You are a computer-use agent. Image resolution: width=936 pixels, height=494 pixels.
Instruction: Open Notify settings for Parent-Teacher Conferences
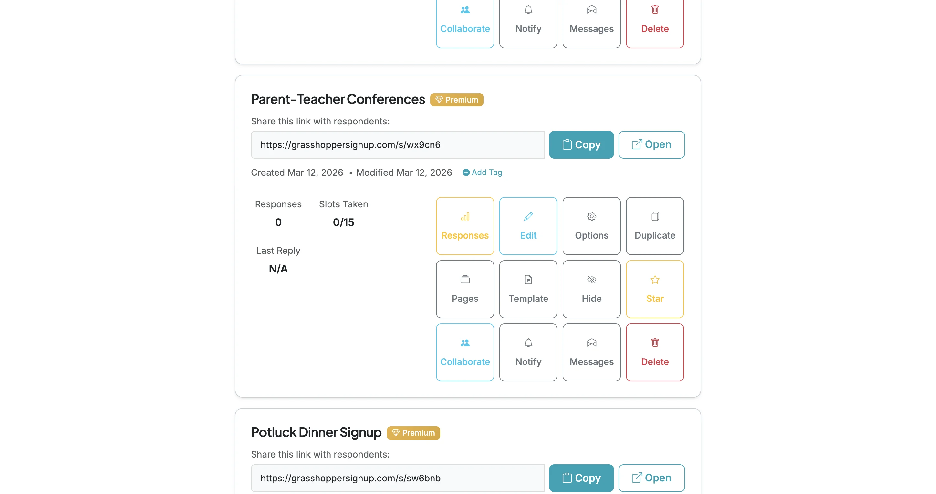pos(528,352)
